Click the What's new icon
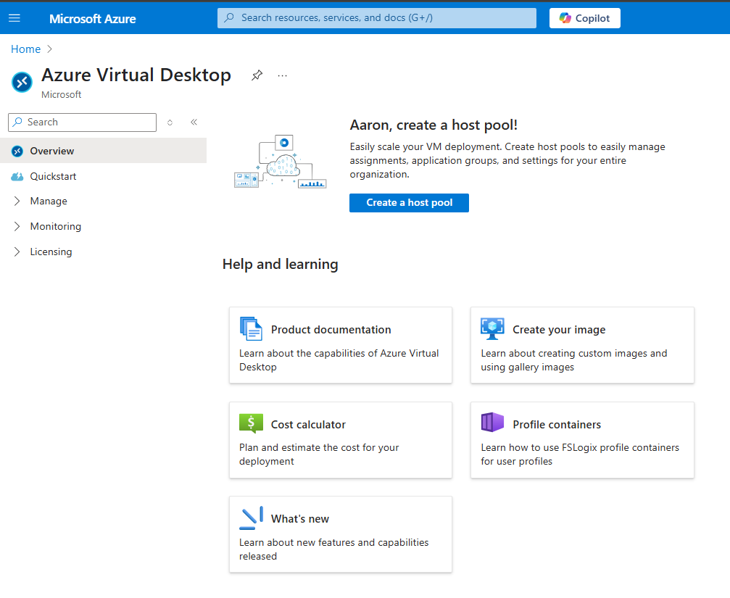The image size is (730, 598). point(251,518)
